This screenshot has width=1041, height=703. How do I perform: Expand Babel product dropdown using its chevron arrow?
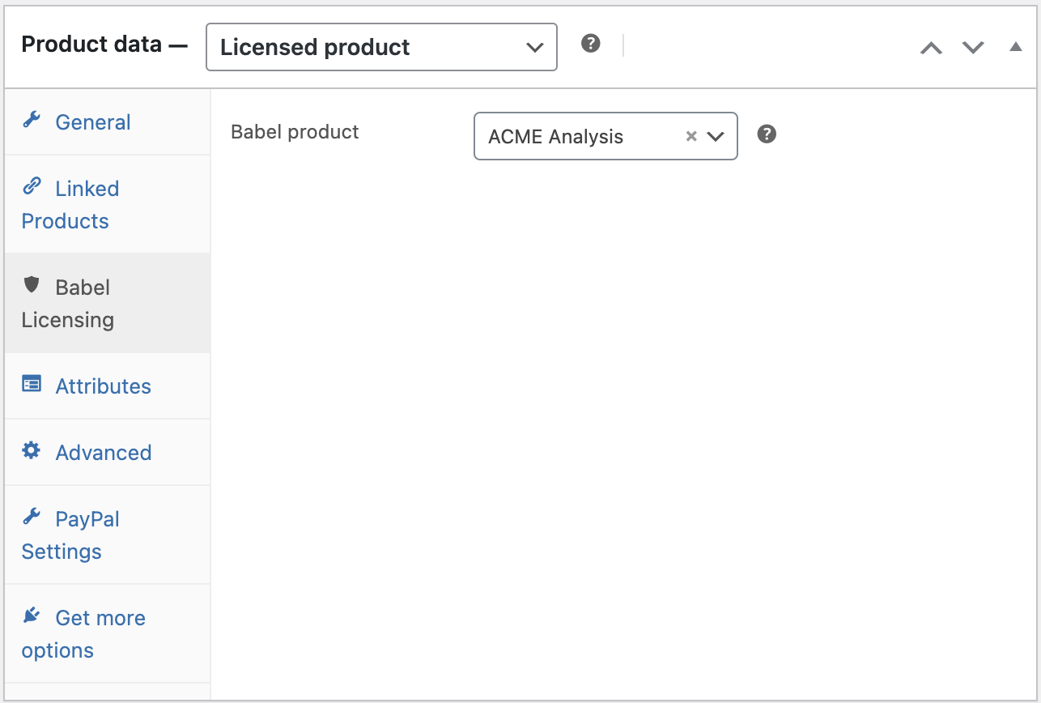[x=715, y=136]
